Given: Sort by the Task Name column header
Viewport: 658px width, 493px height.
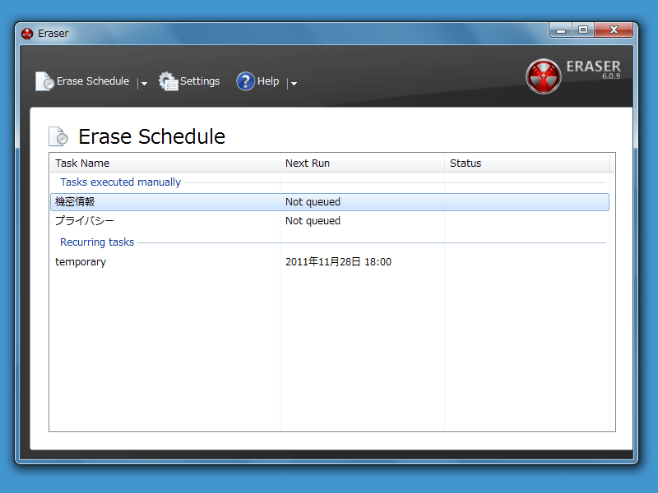Looking at the screenshot, I should (165, 163).
